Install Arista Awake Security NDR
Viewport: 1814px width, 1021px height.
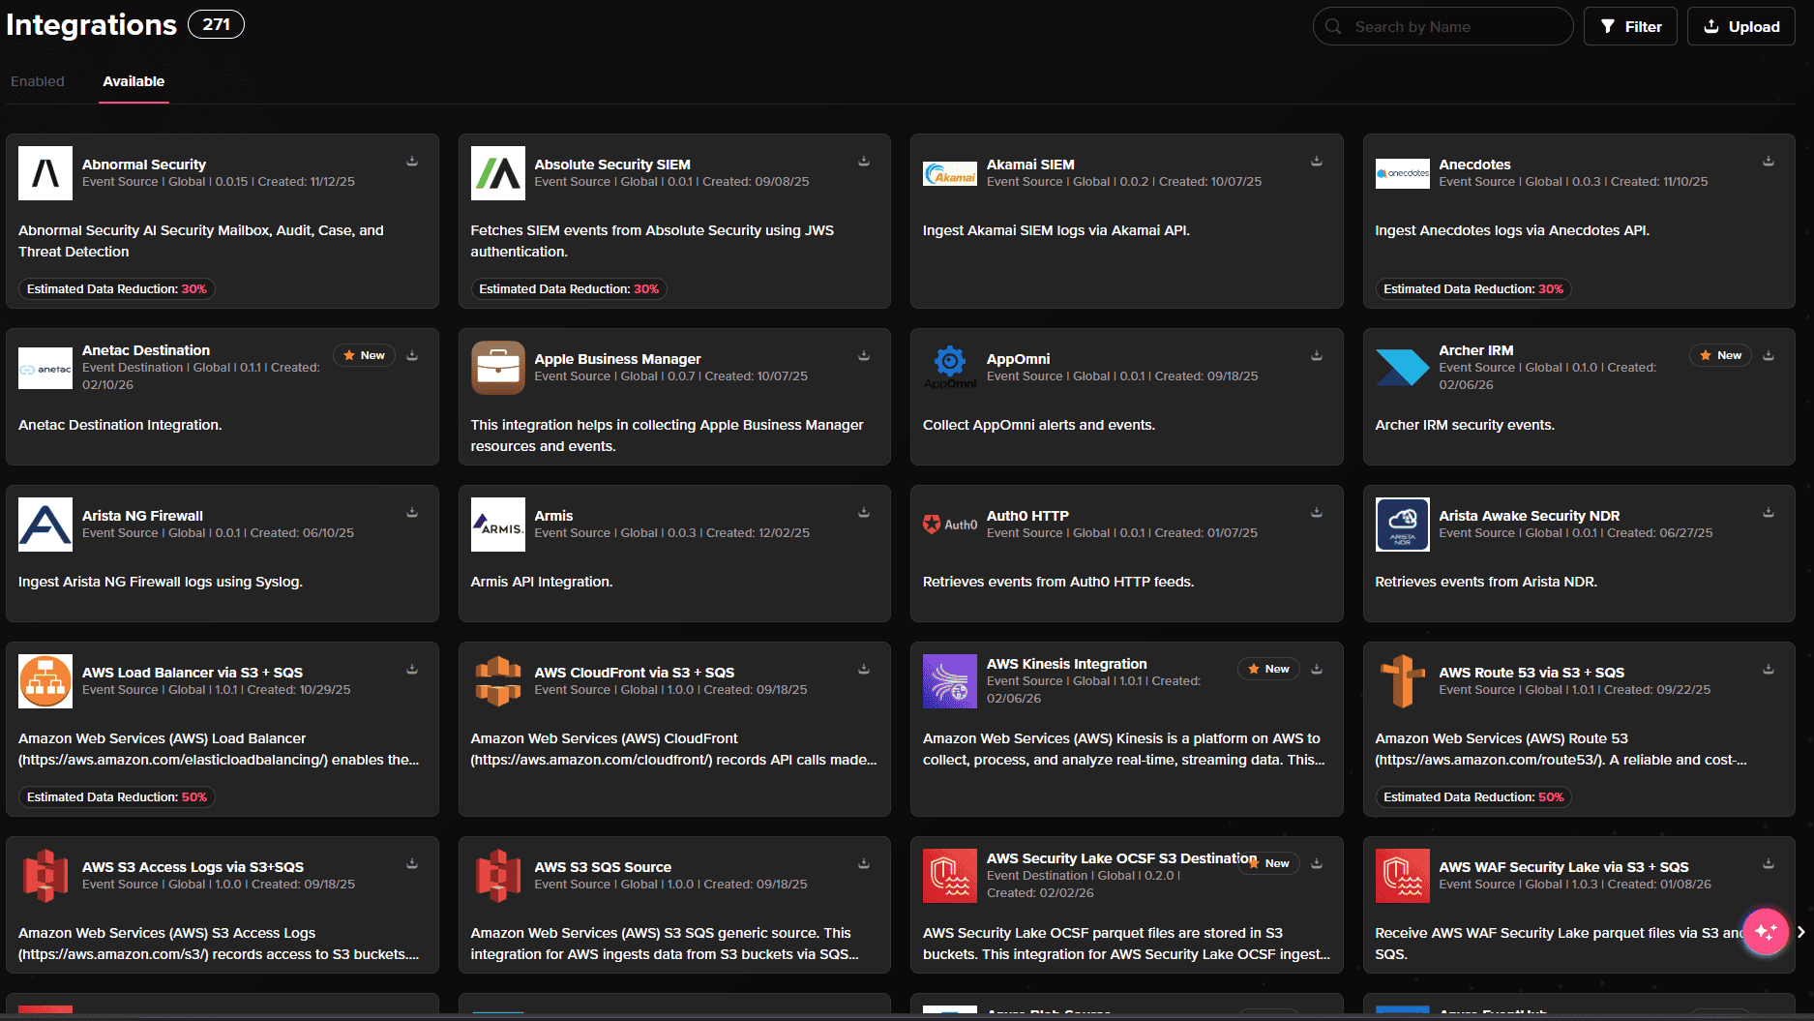pos(1769,513)
